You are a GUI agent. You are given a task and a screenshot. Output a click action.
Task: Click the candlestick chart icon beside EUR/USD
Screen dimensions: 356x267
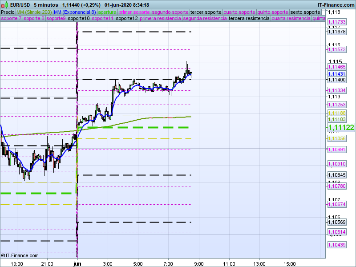click(x=5, y=5)
